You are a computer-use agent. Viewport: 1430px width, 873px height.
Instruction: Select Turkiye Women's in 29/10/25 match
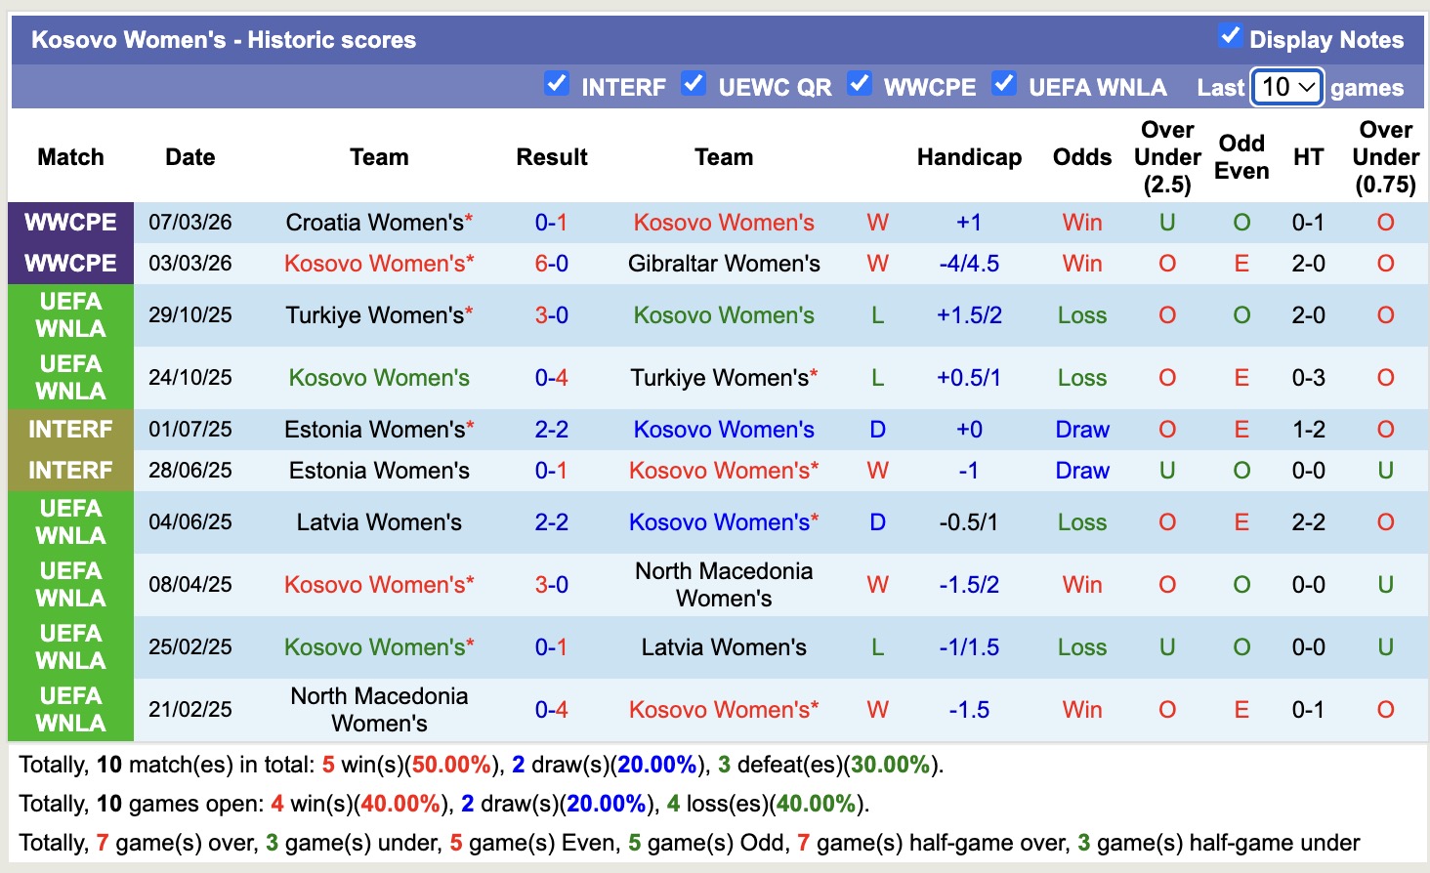pos(374,315)
